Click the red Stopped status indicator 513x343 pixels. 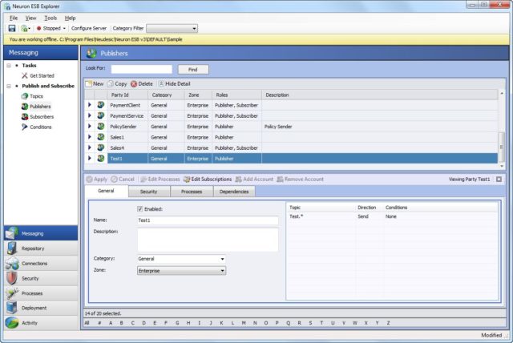coord(38,28)
